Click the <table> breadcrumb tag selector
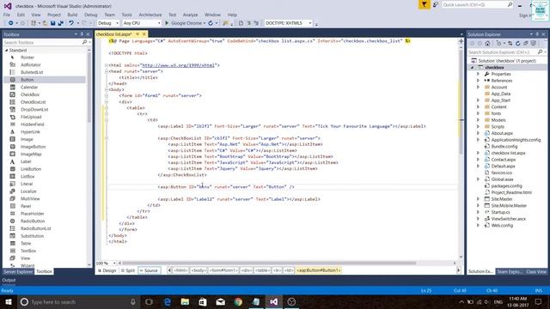Viewport: 550px width, 309px height. (x=262, y=270)
